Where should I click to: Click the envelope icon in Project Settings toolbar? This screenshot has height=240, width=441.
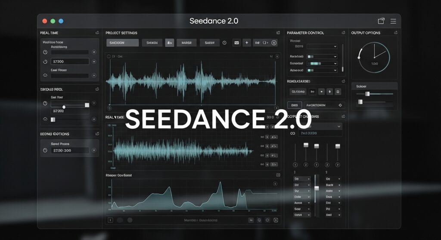pyautogui.click(x=236, y=43)
